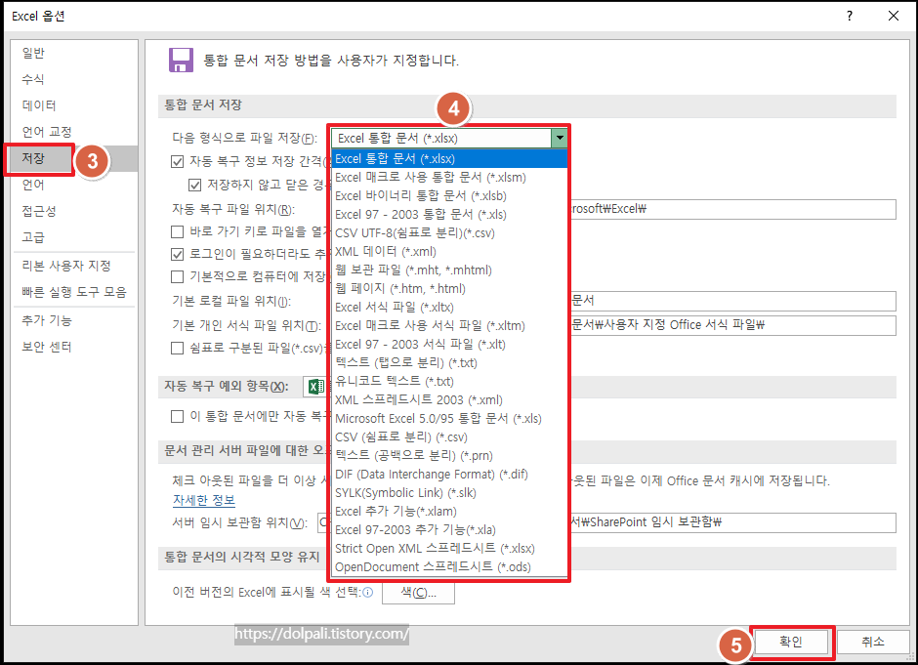Cancel with the 취소 button
This screenshot has width=918, height=665.
click(x=873, y=642)
